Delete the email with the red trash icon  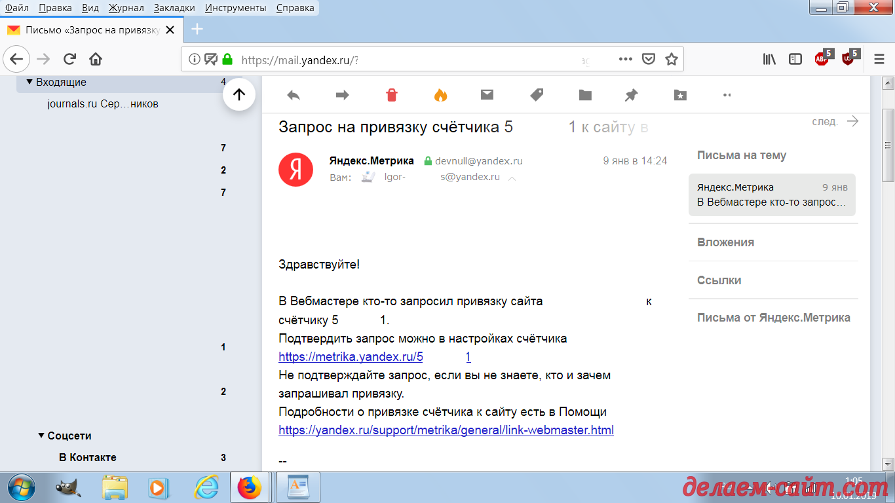(x=392, y=95)
